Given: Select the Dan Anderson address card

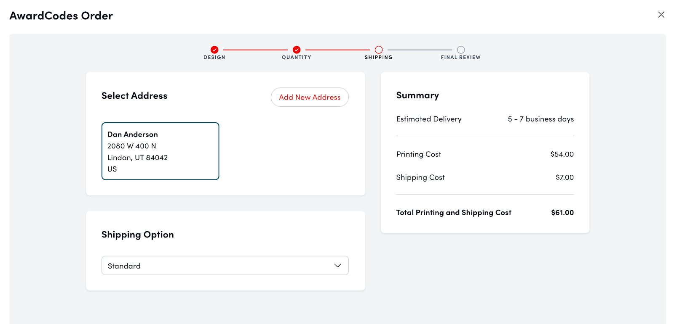Looking at the screenshot, I should (160, 151).
